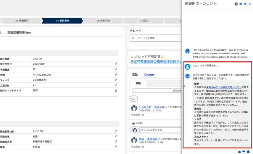Switch to the 活動 tab
The image size is (253, 154).
(135, 74)
